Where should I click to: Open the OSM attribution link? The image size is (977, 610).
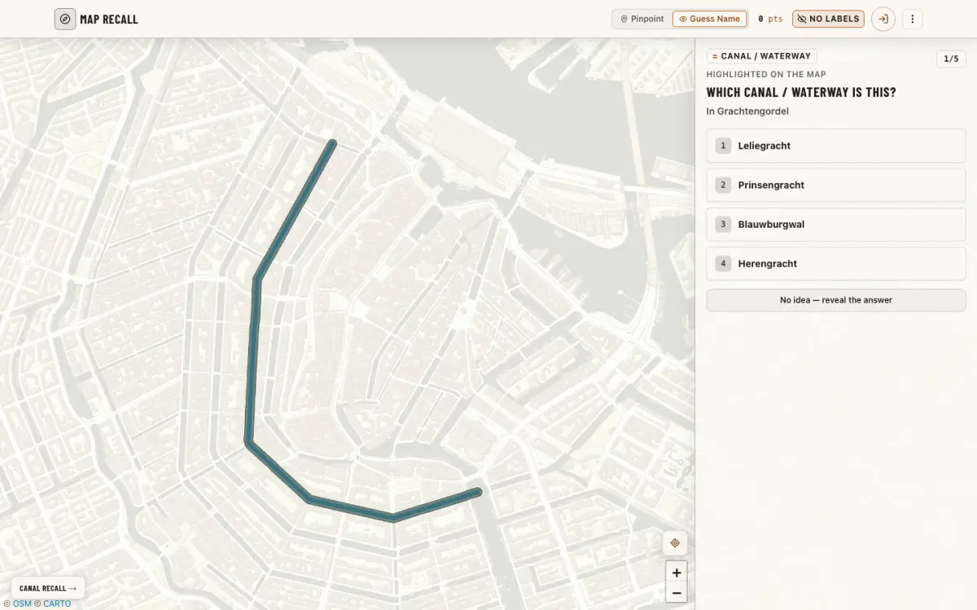22,603
